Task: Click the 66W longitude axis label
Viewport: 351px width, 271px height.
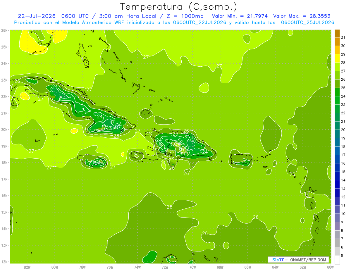Action: (248, 267)
